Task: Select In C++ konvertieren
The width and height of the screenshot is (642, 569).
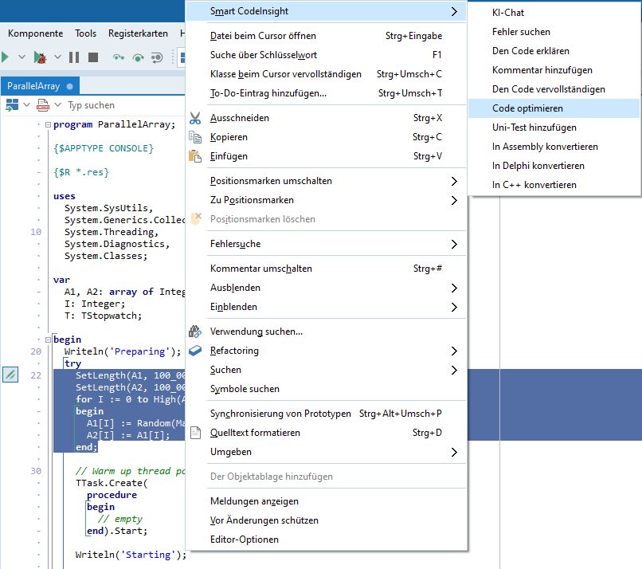Action: [554, 185]
